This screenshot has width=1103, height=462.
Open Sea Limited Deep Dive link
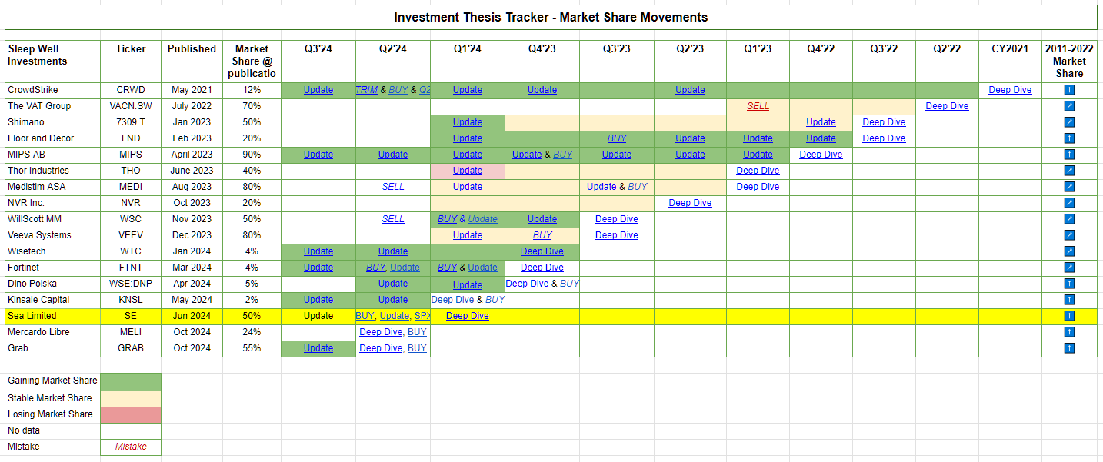point(468,316)
